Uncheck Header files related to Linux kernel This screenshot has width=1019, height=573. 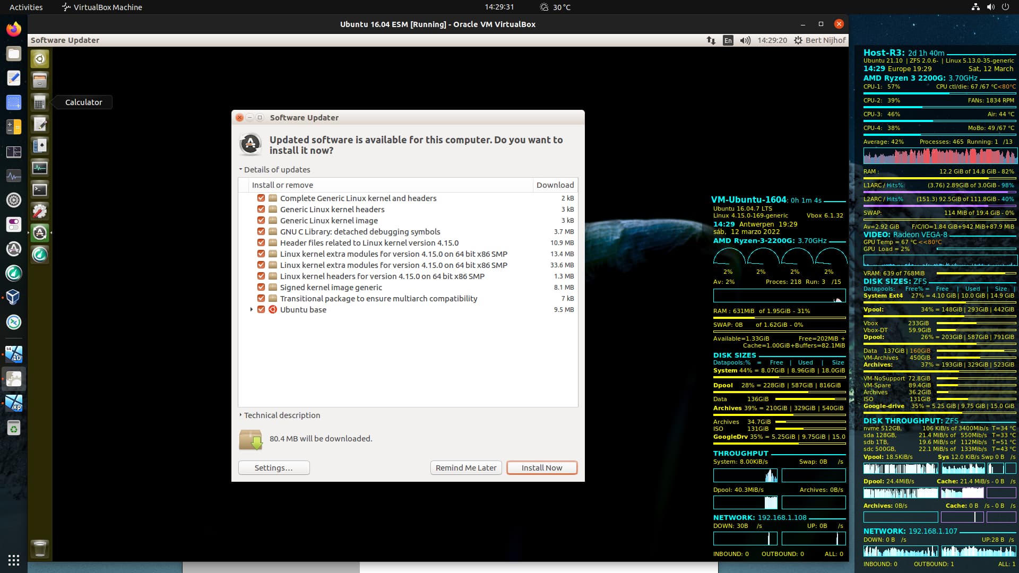(261, 242)
